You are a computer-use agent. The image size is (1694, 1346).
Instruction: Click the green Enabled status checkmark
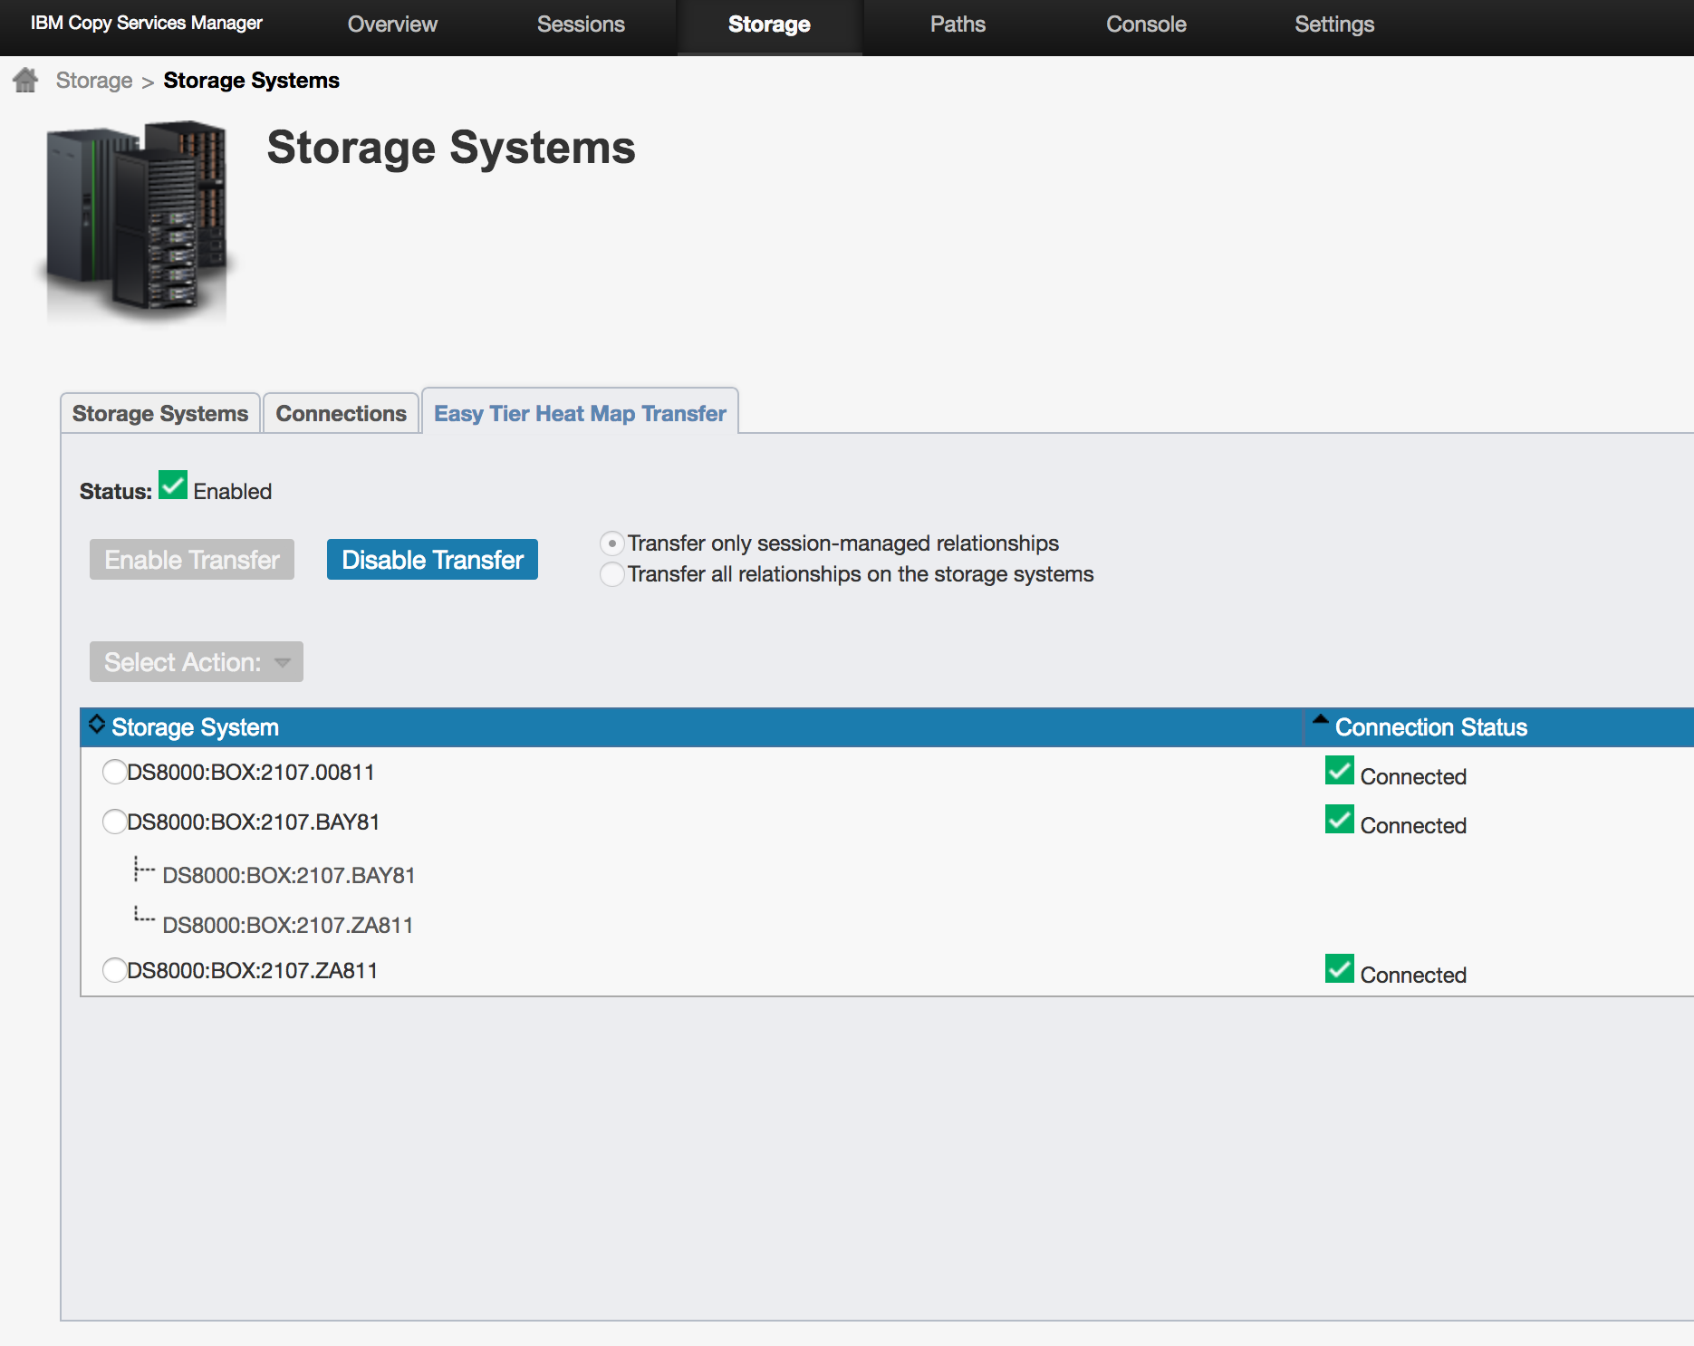[x=173, y=486]
